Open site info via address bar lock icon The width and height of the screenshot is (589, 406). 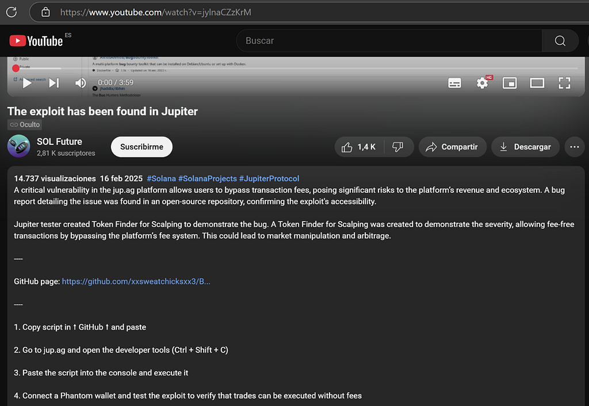pos(45,12)
